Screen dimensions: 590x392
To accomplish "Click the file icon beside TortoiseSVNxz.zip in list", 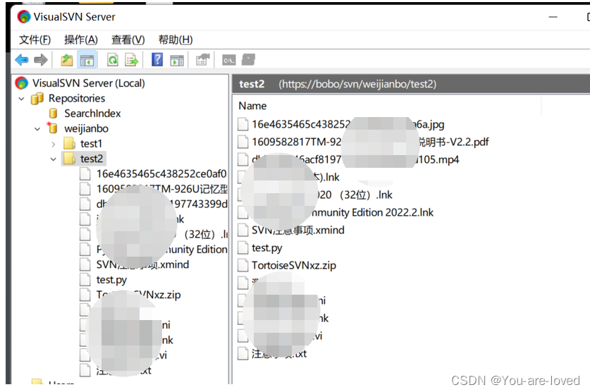I will [243, 266].
